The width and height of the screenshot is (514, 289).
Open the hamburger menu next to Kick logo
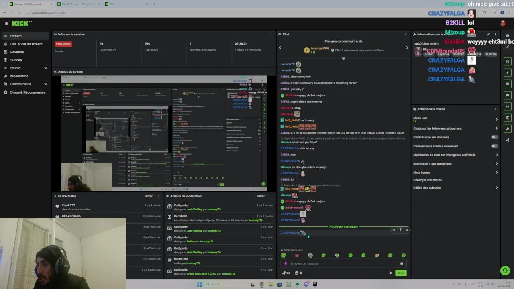point(6,24)
